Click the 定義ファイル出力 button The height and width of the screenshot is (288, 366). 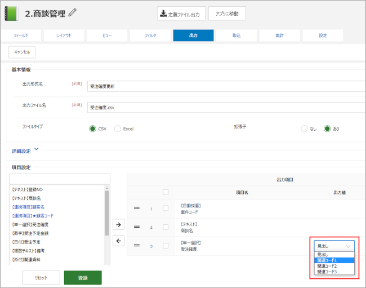click(x=181, y=14)
